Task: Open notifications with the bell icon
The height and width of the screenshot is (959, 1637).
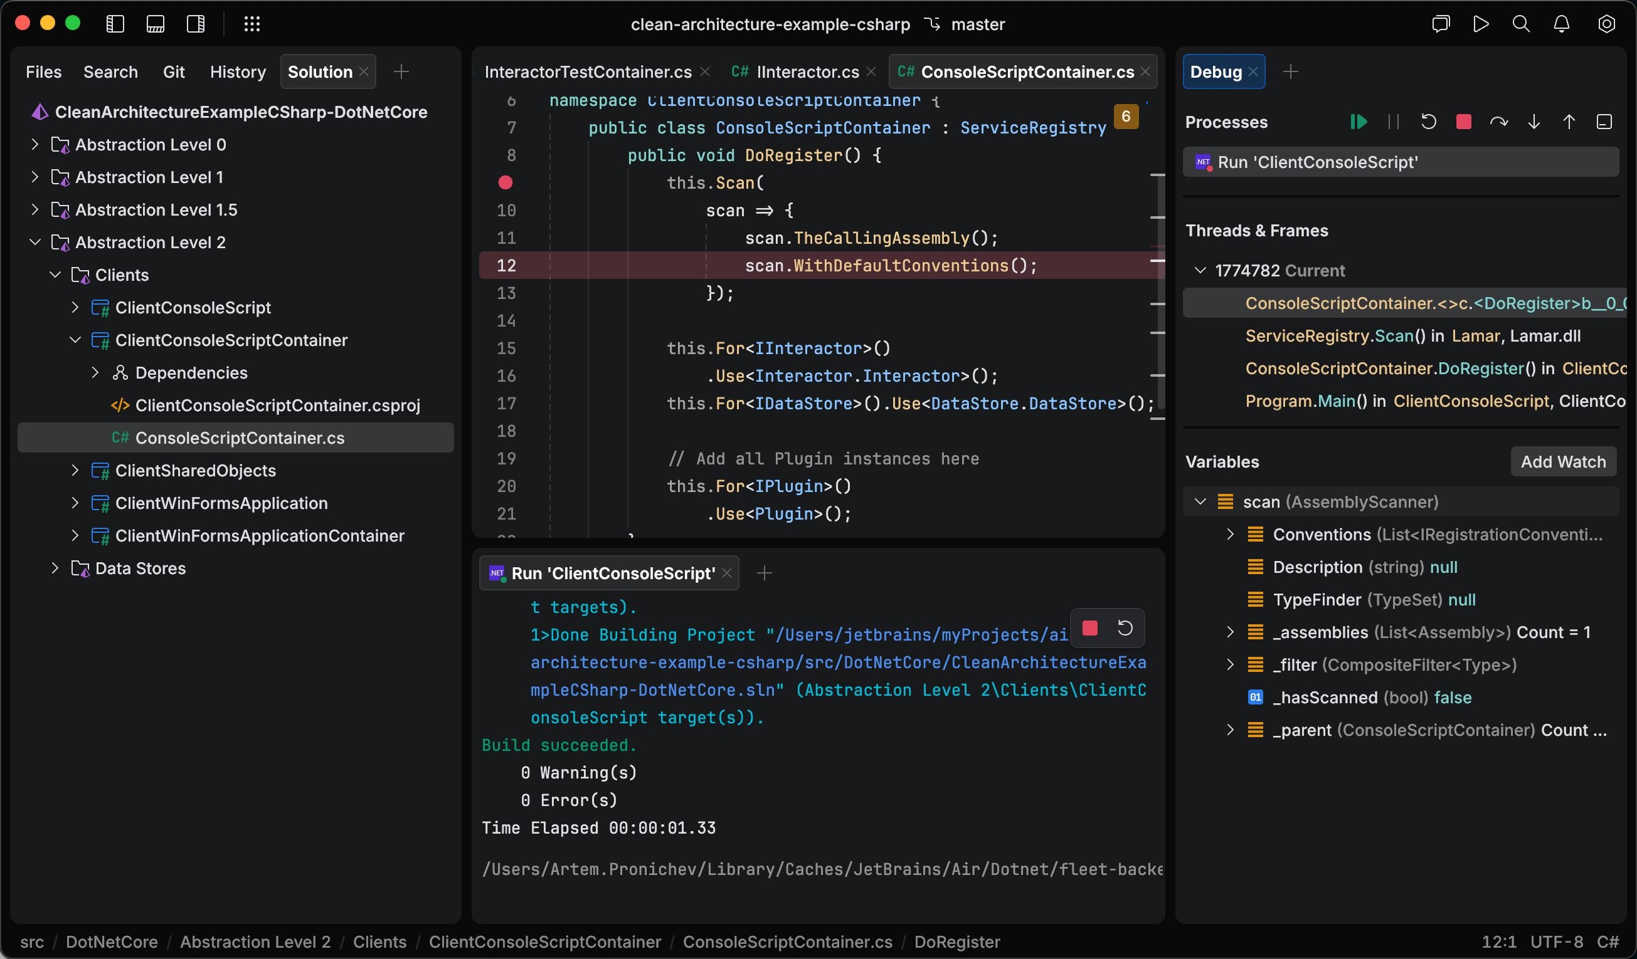Action: 1562,24
